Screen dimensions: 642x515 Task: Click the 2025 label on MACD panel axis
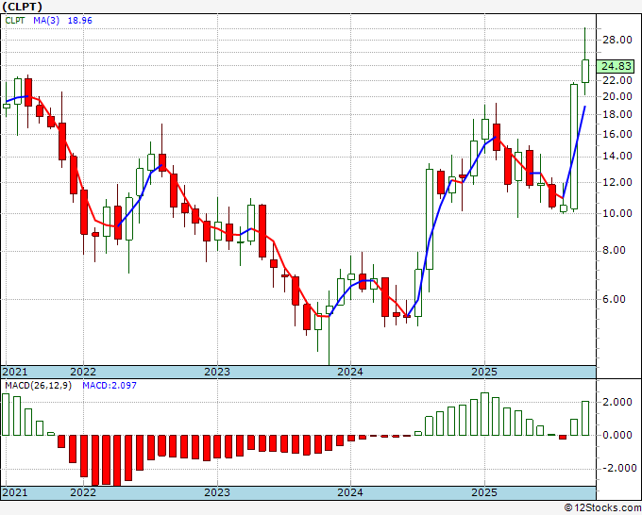(484, 492)
